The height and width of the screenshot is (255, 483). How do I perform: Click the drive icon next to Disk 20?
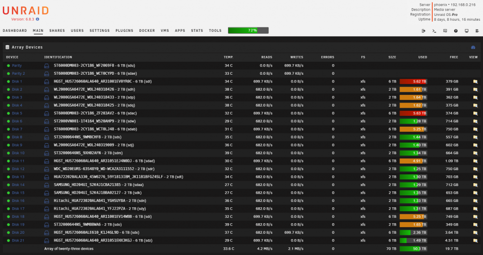tap(46, 232)
